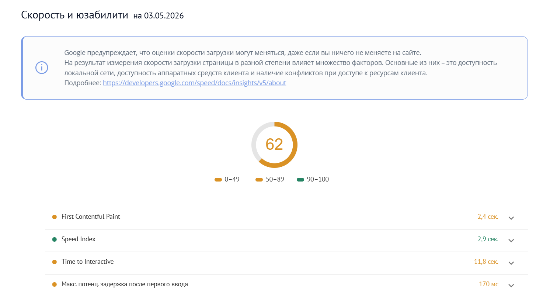Click the Скорость и юзабилити heading
This screenshot has width=550, height=304.
[x=74, y=15]
